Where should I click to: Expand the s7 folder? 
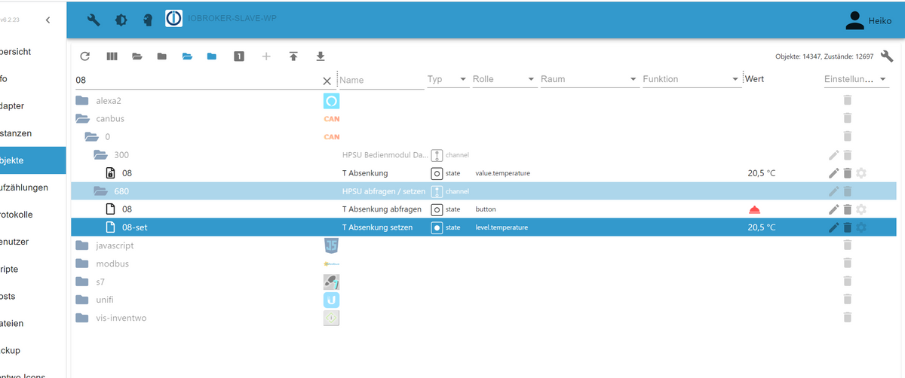82,282
